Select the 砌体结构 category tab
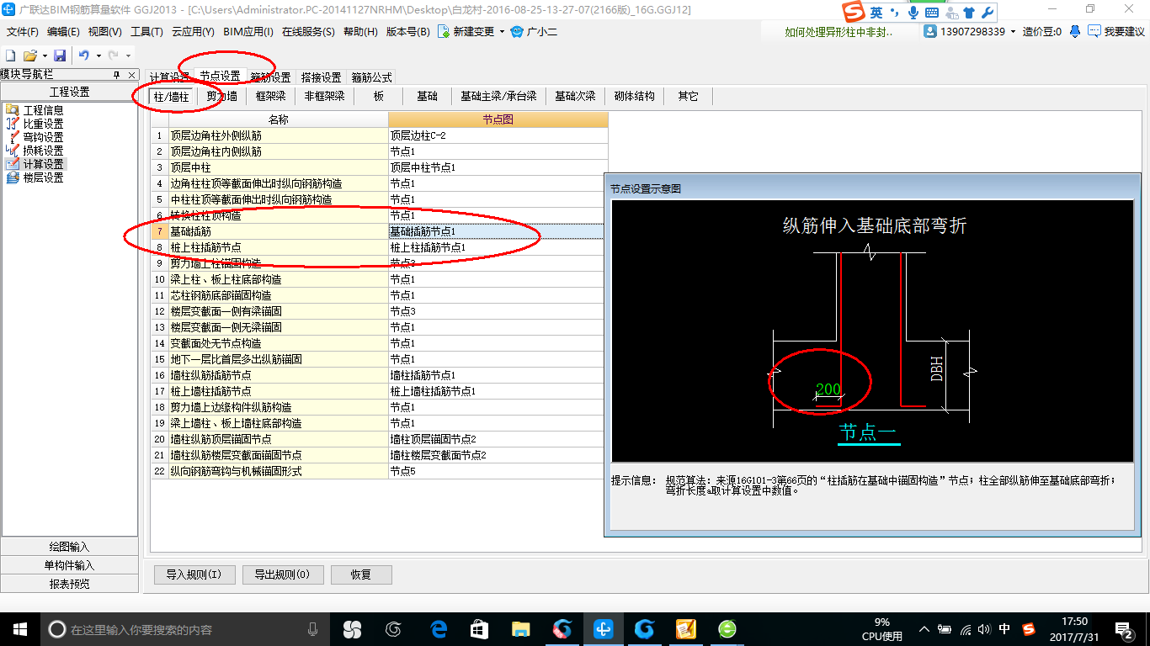Viewport: 1150px width, 646px height. [634, 96]
